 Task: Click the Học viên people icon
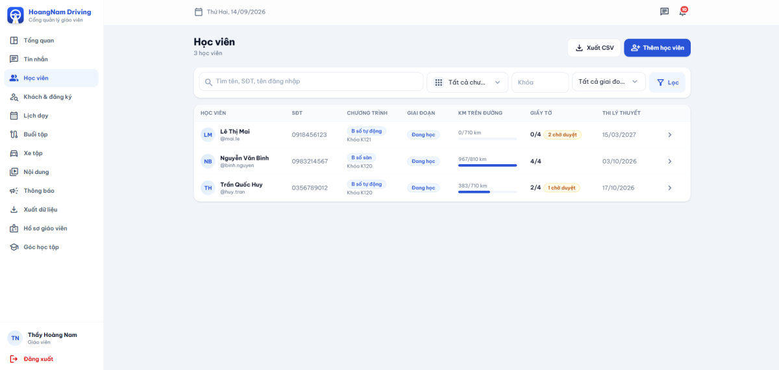(x=14, y=78)
